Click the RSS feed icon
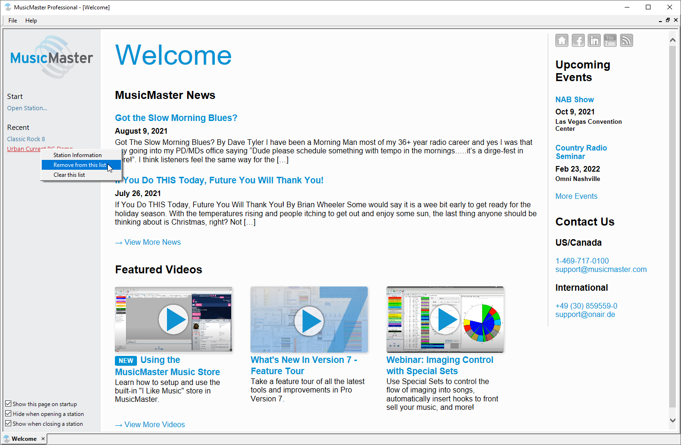 point(626,41)
